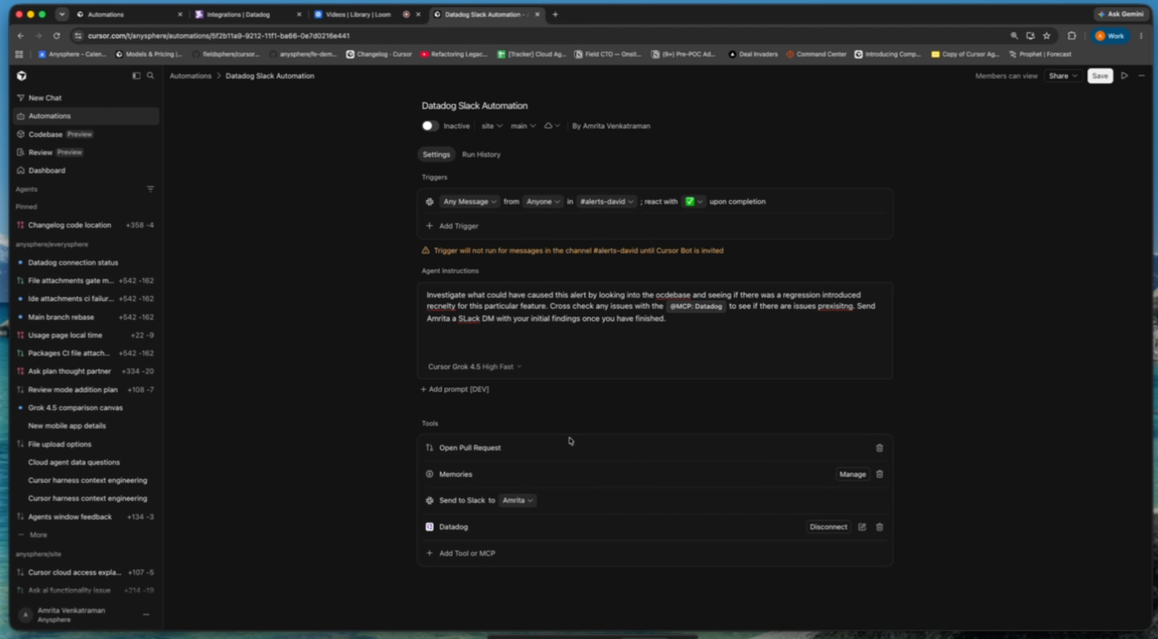Change the #alerts-david channel dropdown
The width and height of the screenshot is (1158, 639).
coord(607,201)
